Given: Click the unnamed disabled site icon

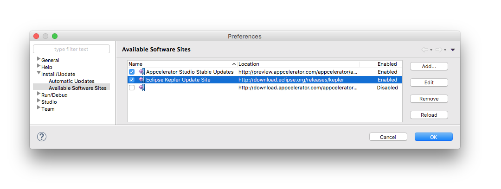Looking at the screenshot, I should pos(141,88).
